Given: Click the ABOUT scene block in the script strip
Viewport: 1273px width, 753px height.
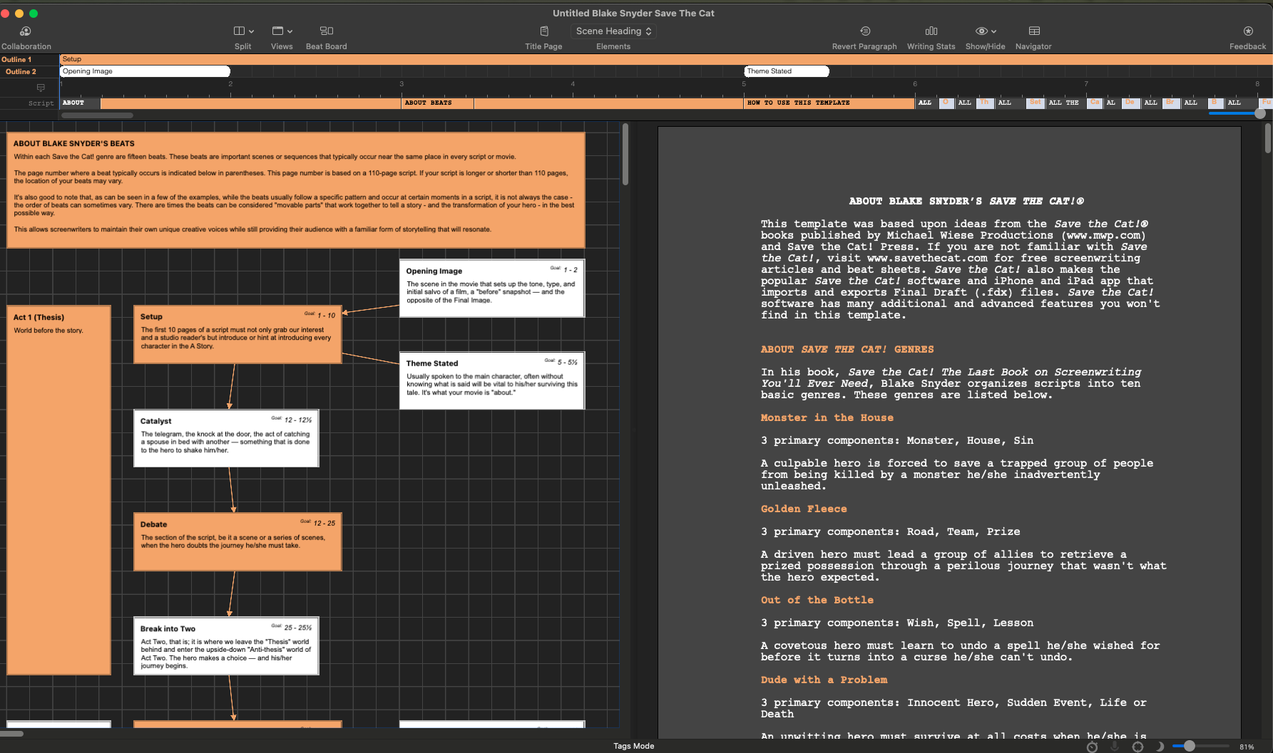Looking at the screenshot, I should click(80, 103).
